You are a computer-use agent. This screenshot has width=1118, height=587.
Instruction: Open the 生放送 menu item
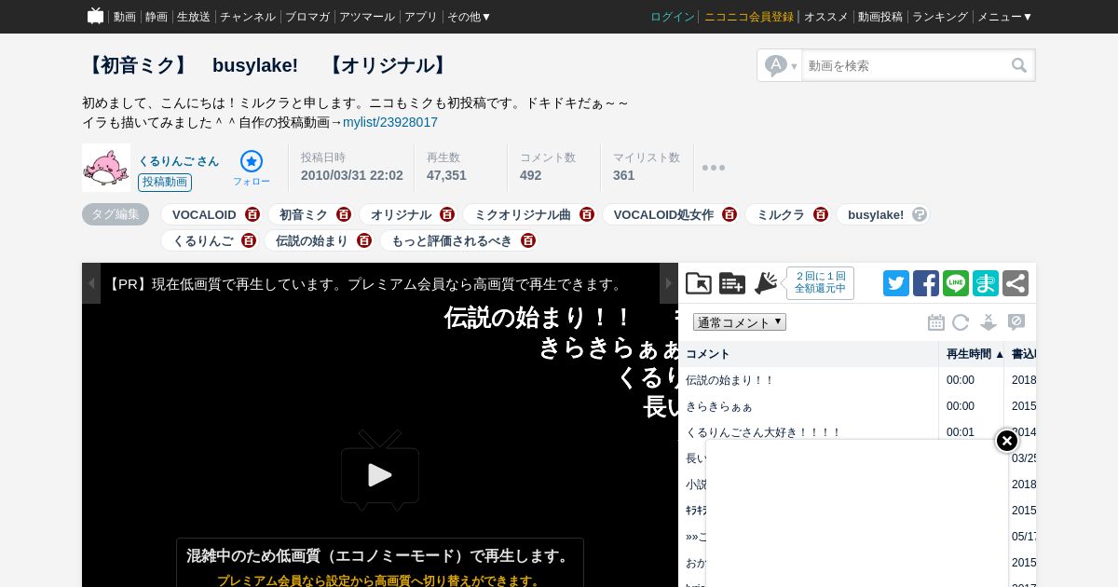[194, 17]
